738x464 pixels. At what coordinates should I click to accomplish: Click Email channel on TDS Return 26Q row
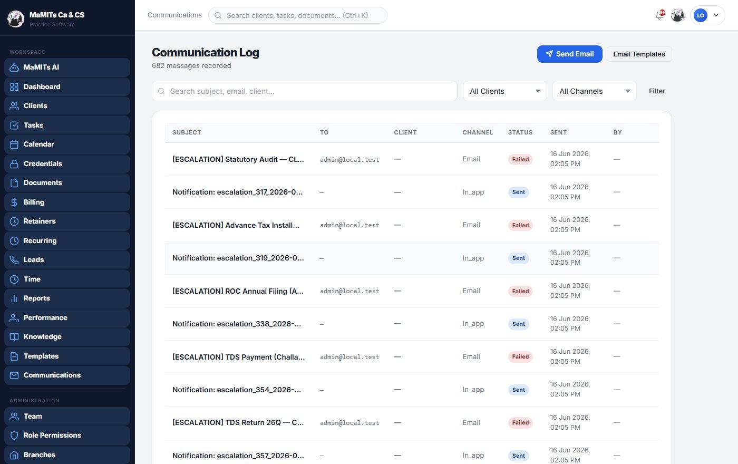coord(471,422)
